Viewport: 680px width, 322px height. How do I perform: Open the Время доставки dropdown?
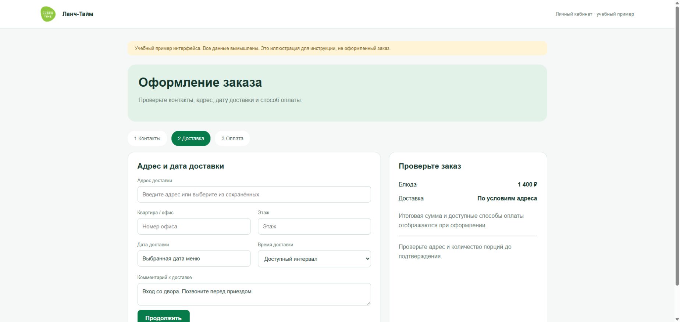tap(314, 259)
